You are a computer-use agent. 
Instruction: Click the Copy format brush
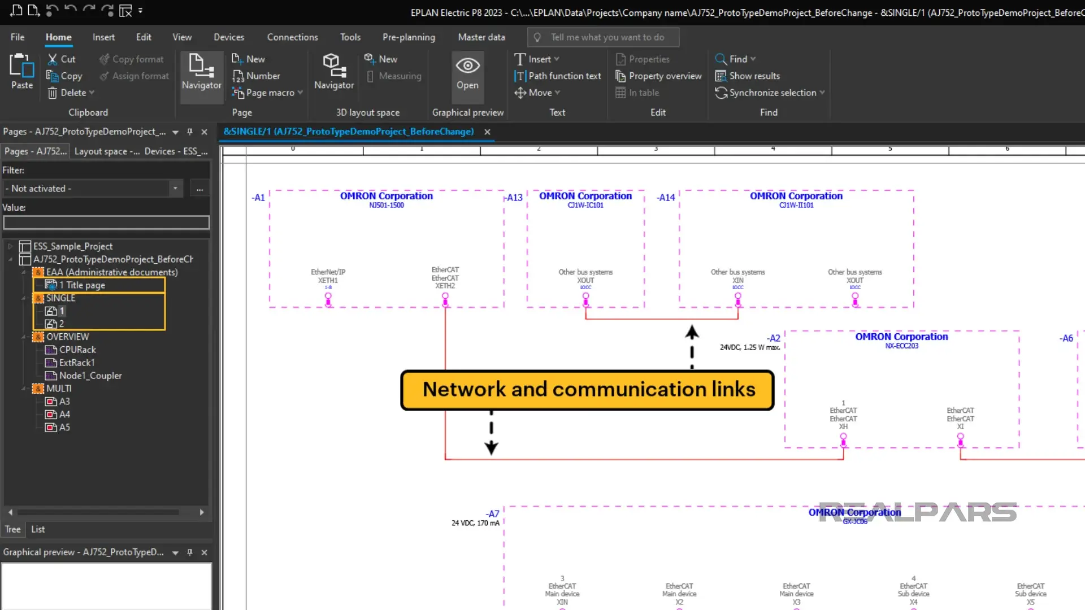click(x=131, y=59)
